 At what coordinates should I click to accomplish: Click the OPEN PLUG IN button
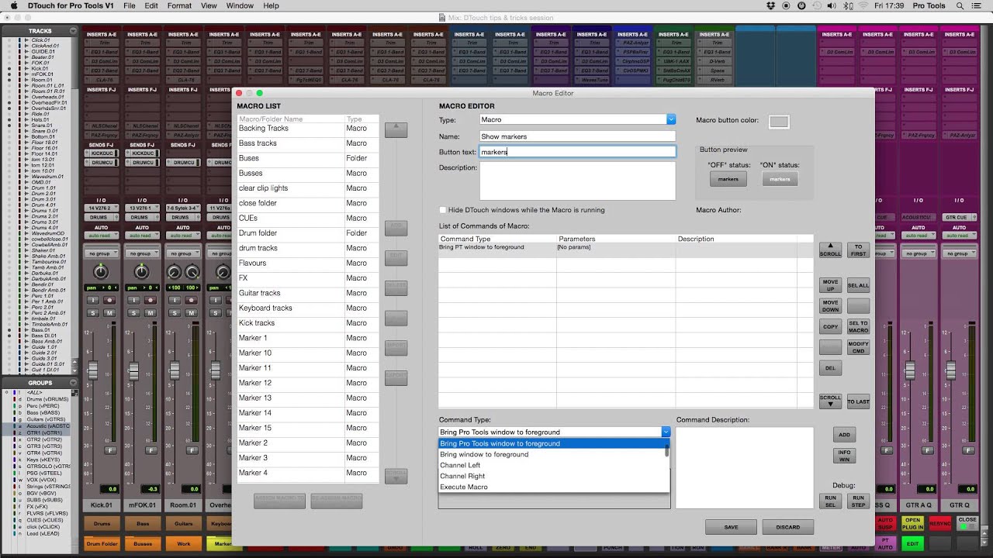pyautogui.click(x=912, y=524)
